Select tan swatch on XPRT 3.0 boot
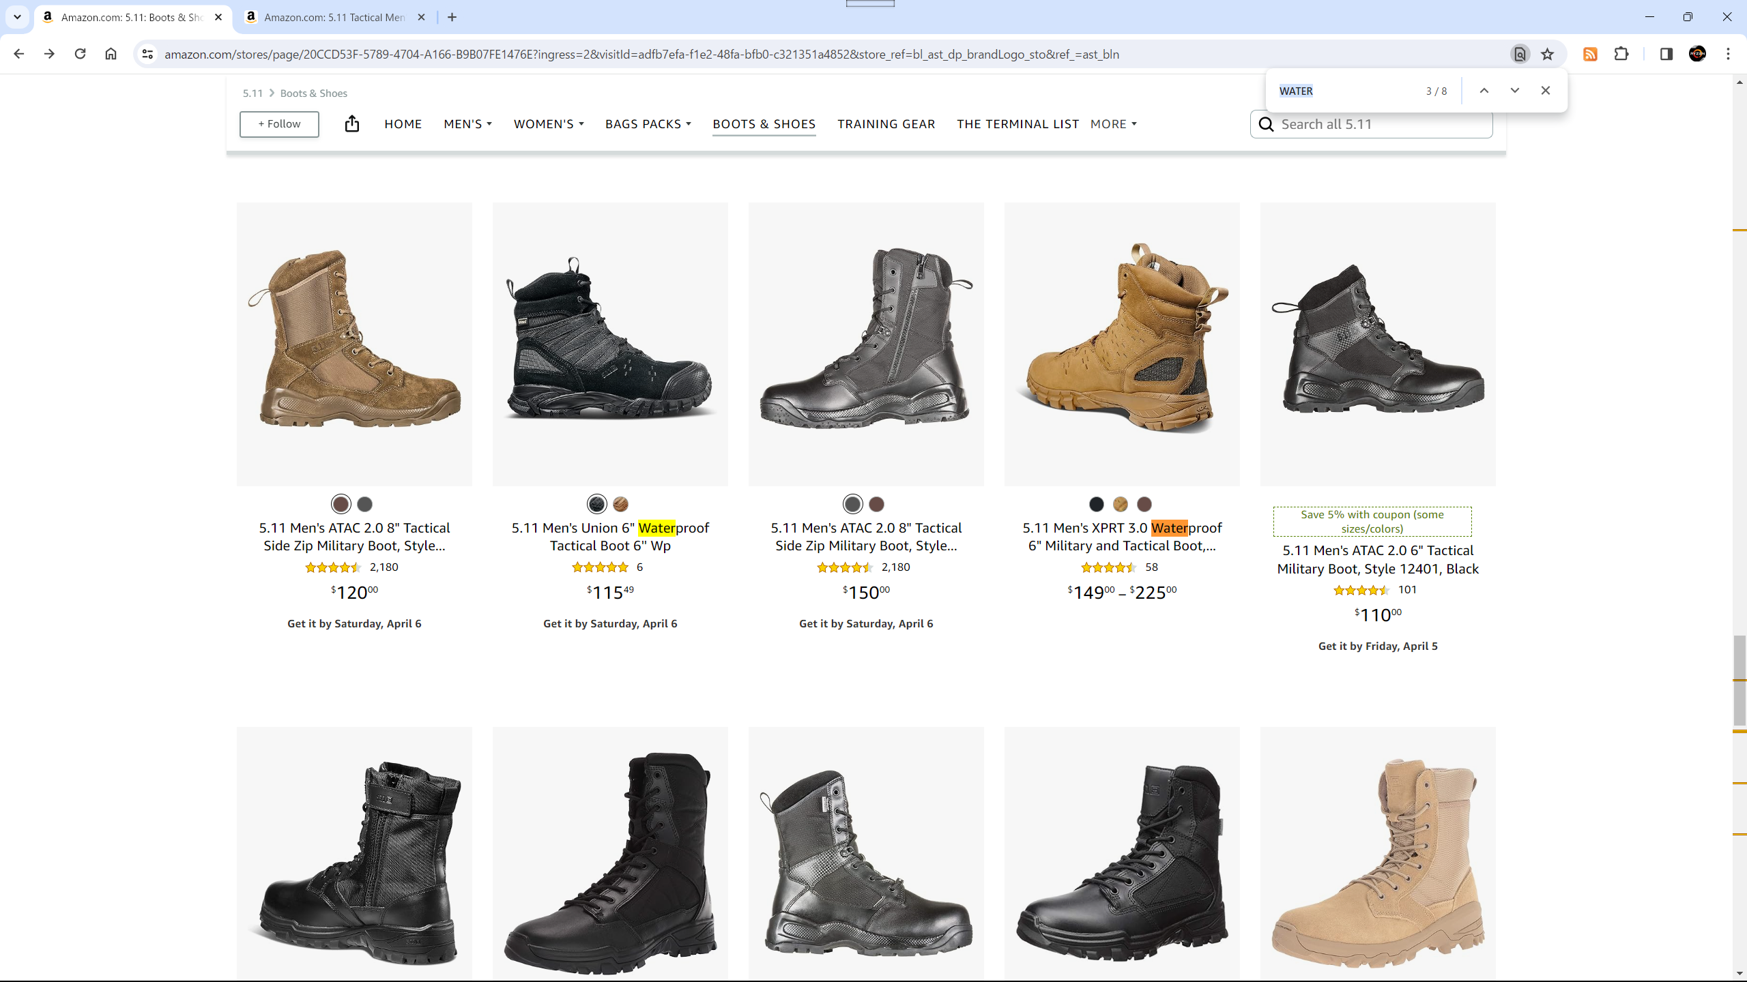1747x982 pixels. pyautogui.click(x=1121, y=504)
